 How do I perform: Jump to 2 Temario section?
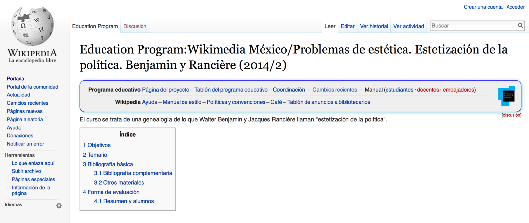95,155
